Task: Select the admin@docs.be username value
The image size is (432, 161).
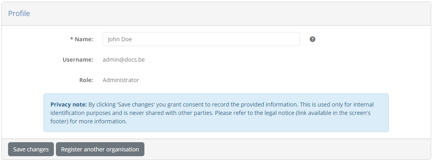Action: pyautogui.click(x=124, y=60)
